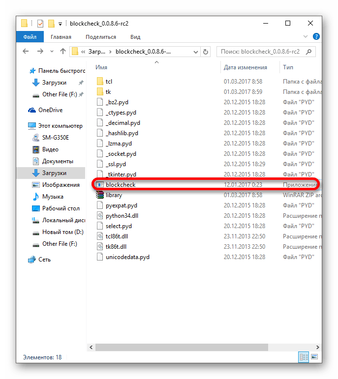Click the magnifier search icon

308,52
